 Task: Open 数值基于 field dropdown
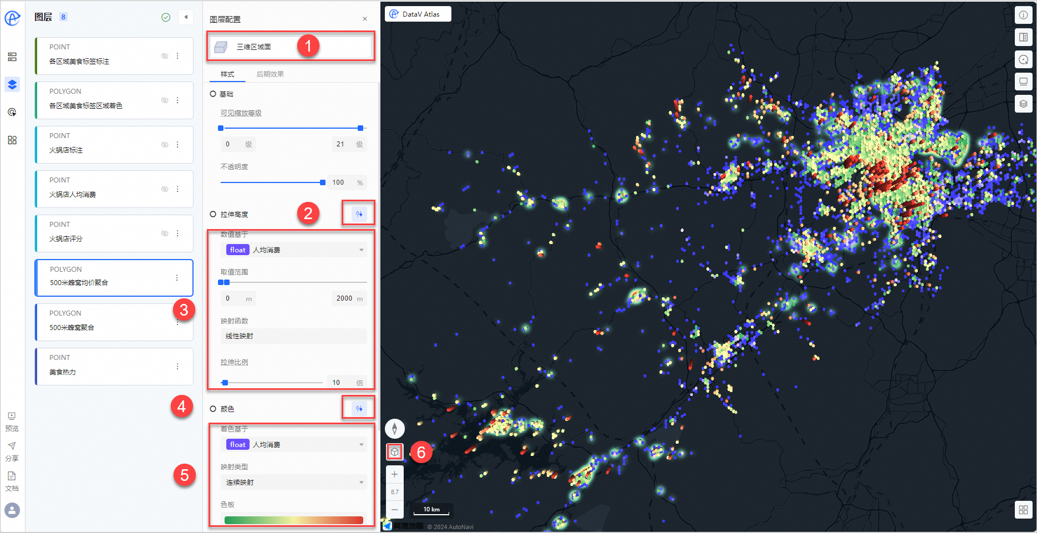294,250
